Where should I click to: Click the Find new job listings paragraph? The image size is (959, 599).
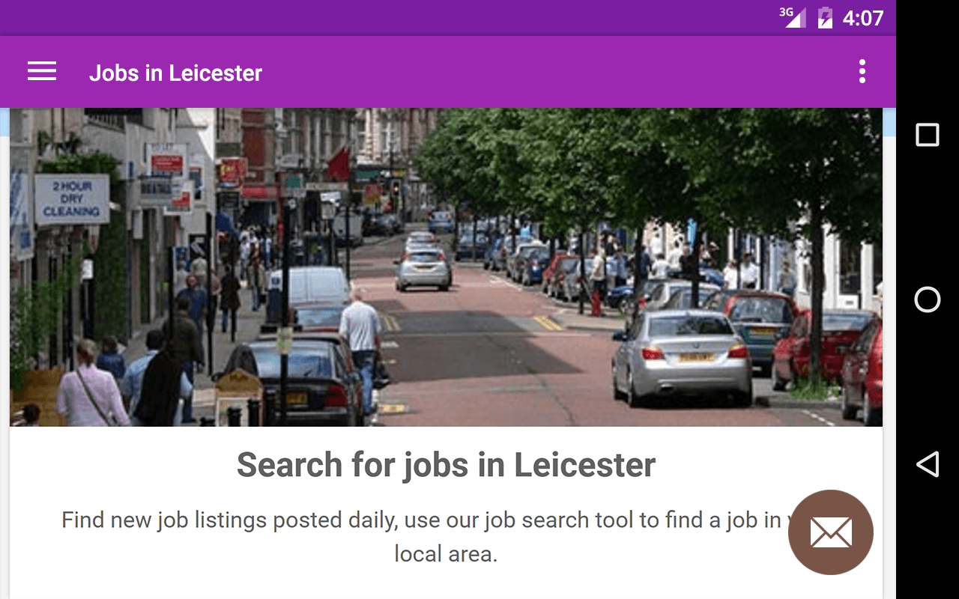pos(446,537)
